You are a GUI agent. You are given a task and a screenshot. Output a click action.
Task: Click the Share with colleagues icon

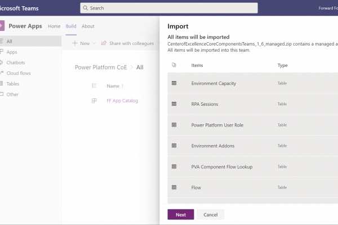click(x=104, y=43)
